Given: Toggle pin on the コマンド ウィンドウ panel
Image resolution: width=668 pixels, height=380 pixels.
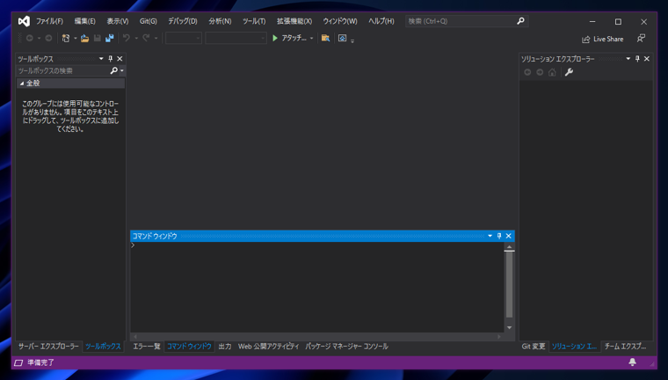Looking at the screenshot, I should tap(499, 236).
